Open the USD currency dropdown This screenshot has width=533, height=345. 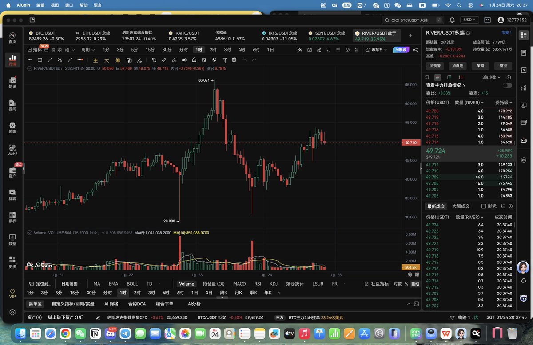[x=469, y=20]
